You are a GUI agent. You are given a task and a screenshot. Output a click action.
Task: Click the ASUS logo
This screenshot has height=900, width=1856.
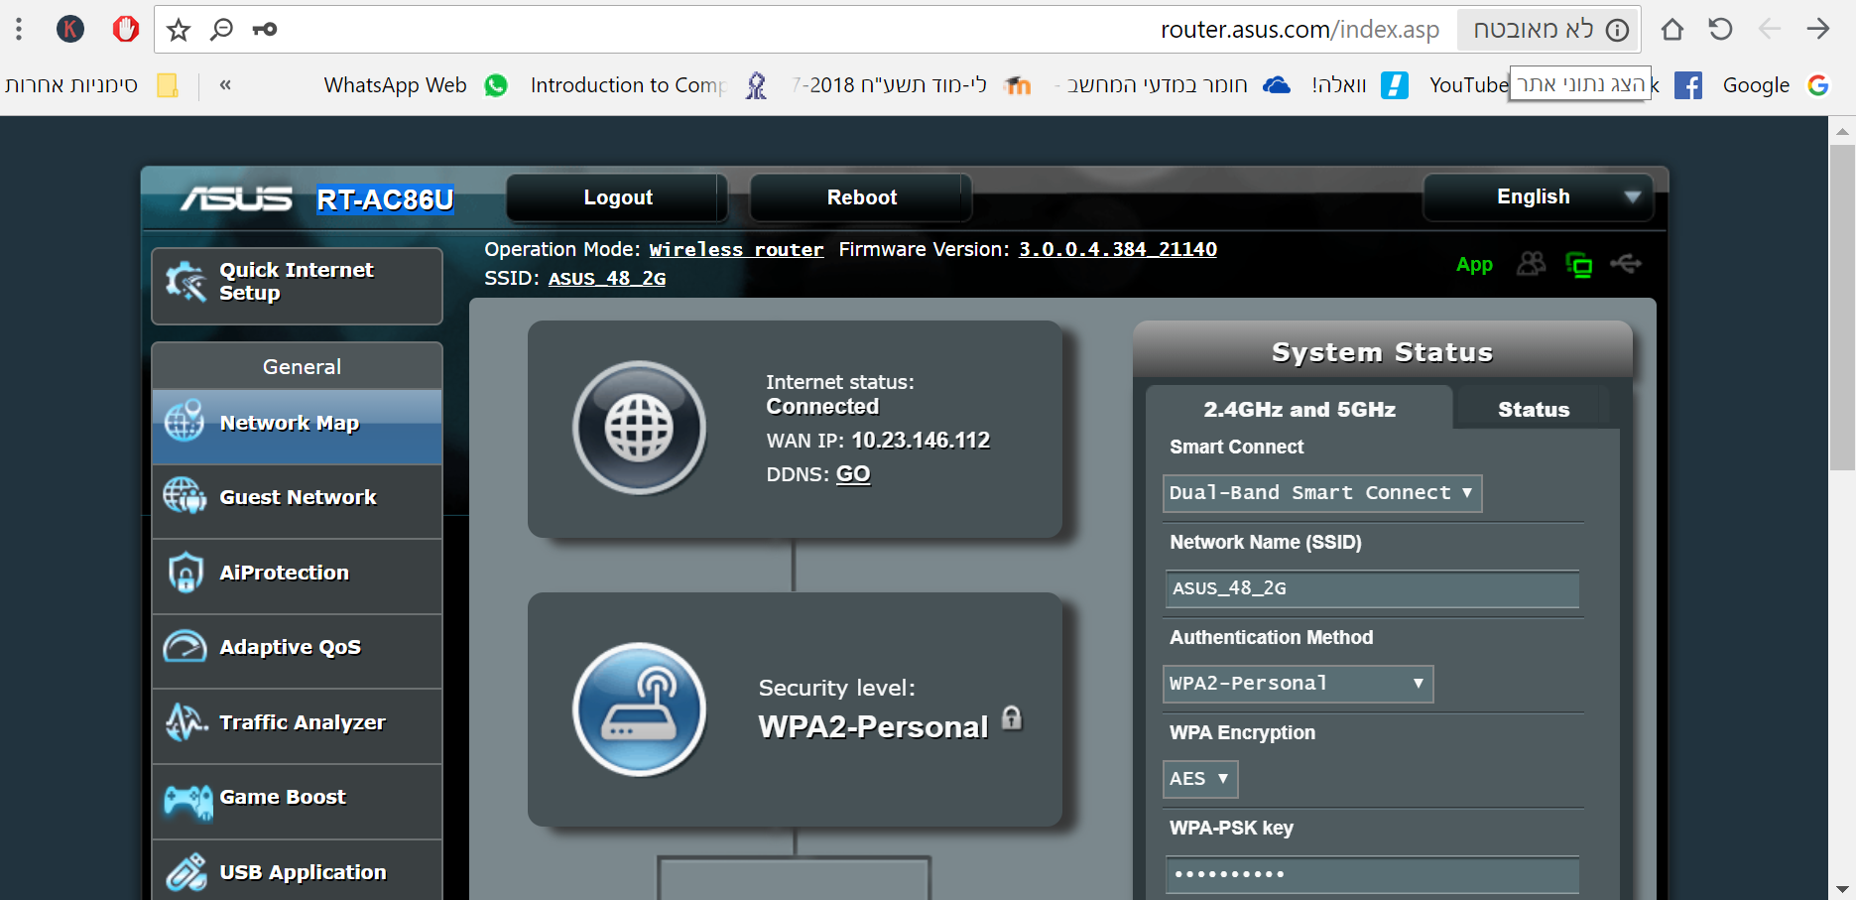point(236,198)
